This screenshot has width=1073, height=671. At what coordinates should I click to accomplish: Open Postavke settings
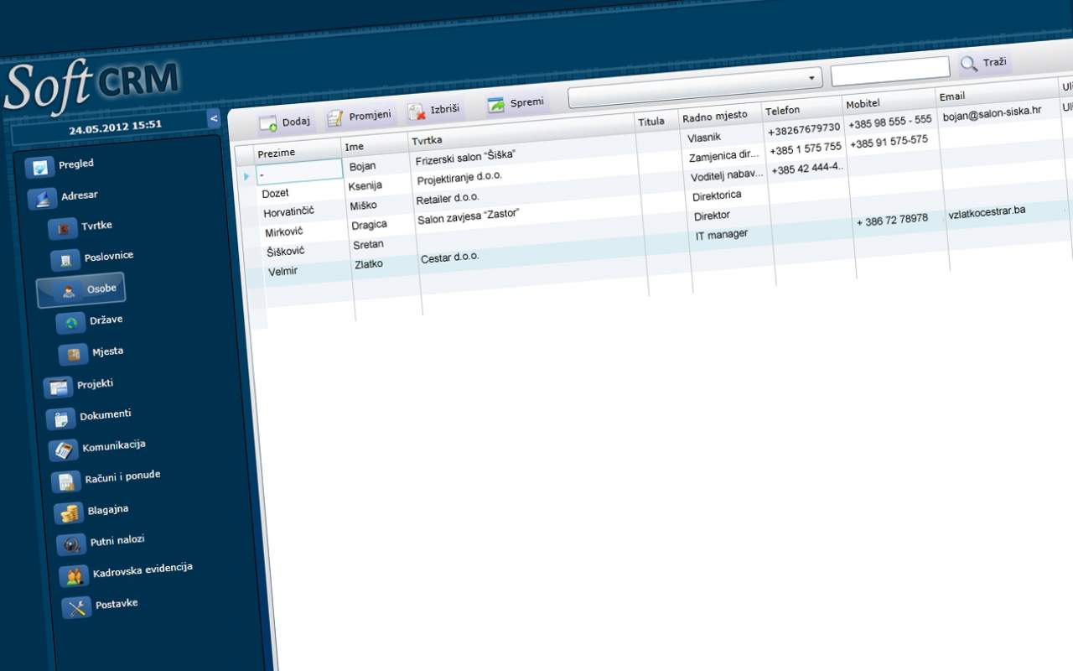pos(117,604)
